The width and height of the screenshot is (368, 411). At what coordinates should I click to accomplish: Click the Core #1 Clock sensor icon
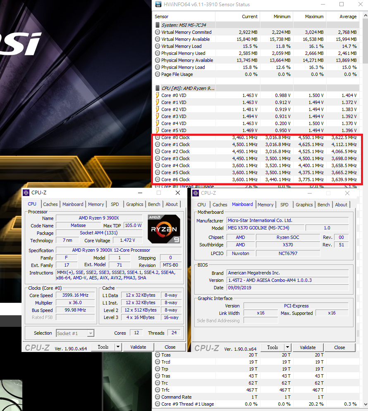pyautogui.click(x=158, y=144)
